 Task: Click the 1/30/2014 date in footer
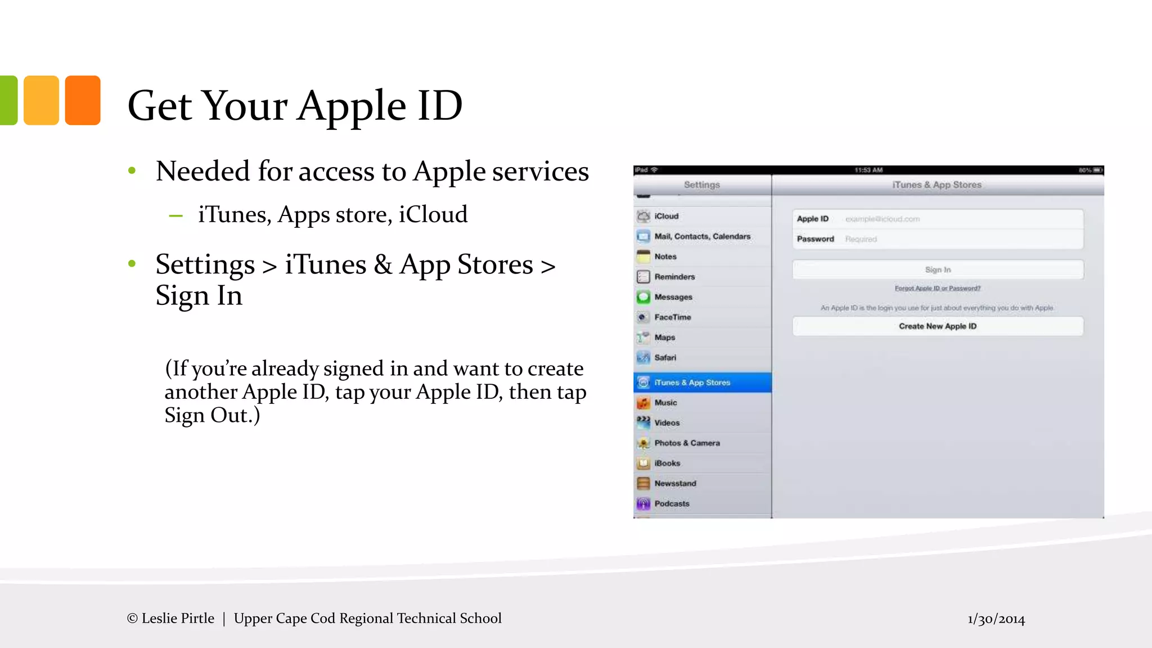pyautogui.click(x=996, y=619)
